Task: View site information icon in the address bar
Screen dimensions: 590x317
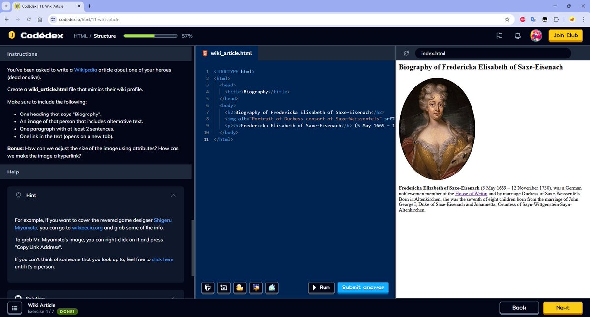Action: (54, 19)
